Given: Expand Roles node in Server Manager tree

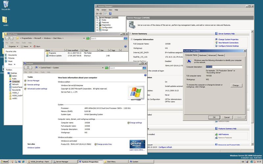Looking at the screenshot, I should (x=97, y=20).
